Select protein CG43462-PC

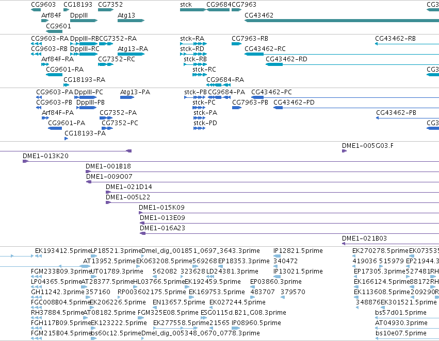pyautogui.click(x=345, y=97)
